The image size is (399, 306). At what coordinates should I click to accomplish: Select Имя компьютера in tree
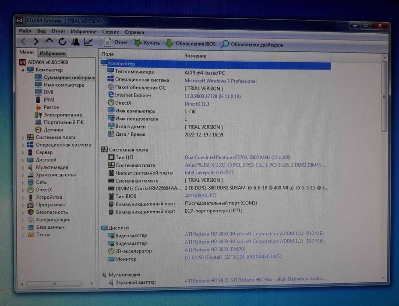pos(60,84)
